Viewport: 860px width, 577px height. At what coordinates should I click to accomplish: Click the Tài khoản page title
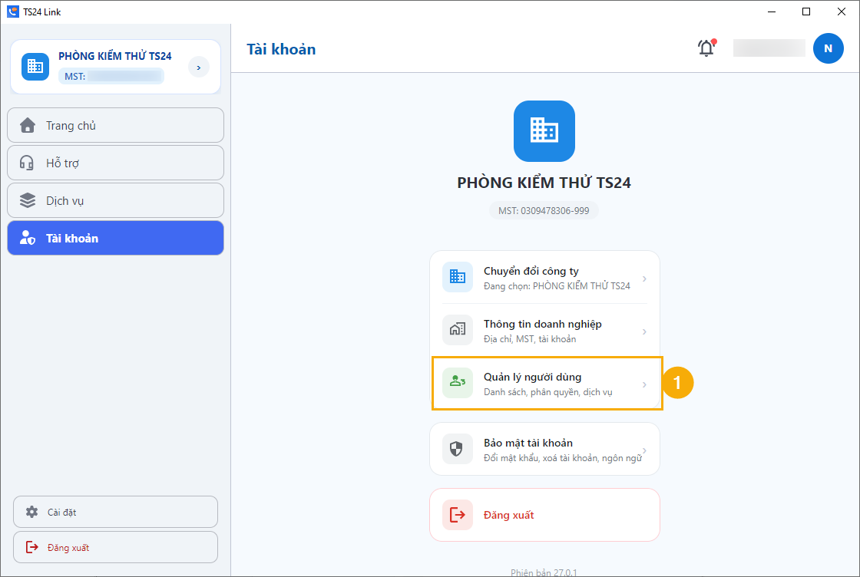pyautogui.click(x=281, y=49)
